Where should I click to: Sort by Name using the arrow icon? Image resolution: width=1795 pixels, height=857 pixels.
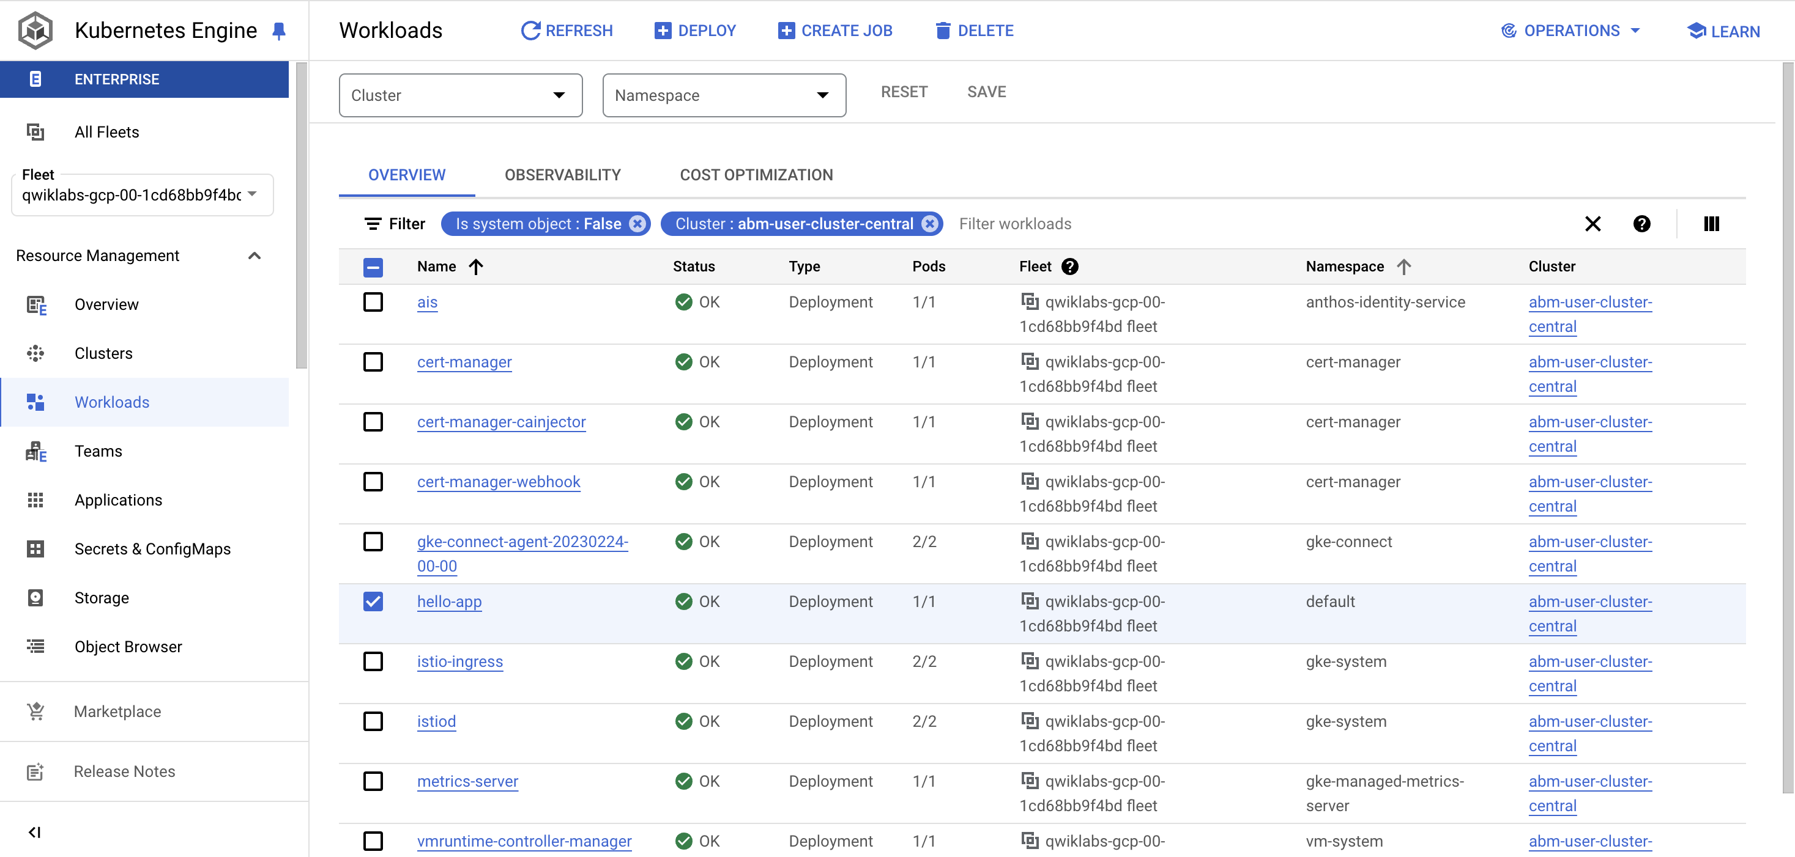pos(476,266)
